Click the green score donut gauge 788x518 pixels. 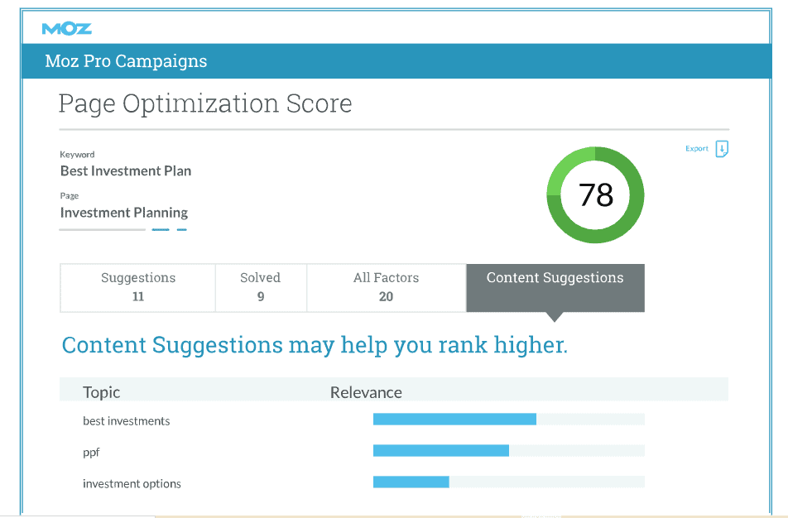click(x=594, y=194)
